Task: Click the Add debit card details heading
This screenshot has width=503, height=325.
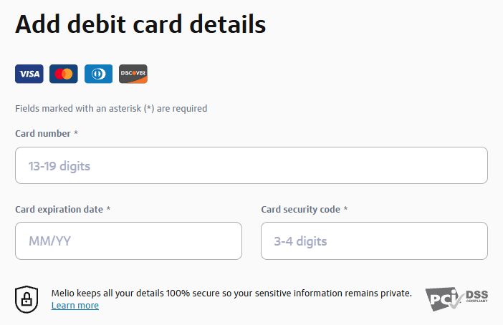Action: click(x=140, y=24)
